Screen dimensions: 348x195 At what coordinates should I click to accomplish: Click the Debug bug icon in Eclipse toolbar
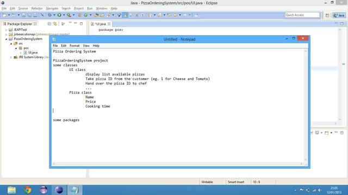click(49, 15)
